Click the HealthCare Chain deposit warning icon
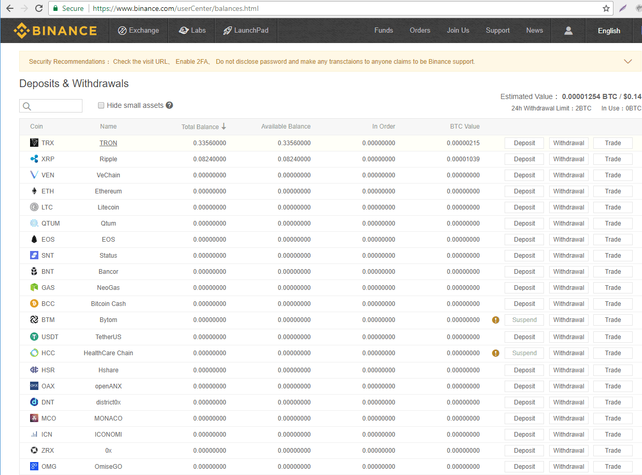642x475 pixels. pyautogui.click(x=496, y=353)
